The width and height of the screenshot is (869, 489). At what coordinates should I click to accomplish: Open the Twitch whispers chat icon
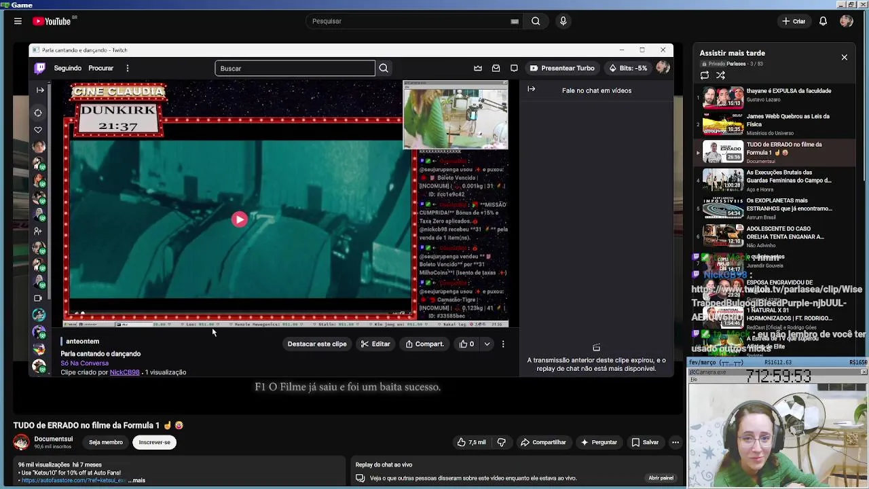click(514, 68)
